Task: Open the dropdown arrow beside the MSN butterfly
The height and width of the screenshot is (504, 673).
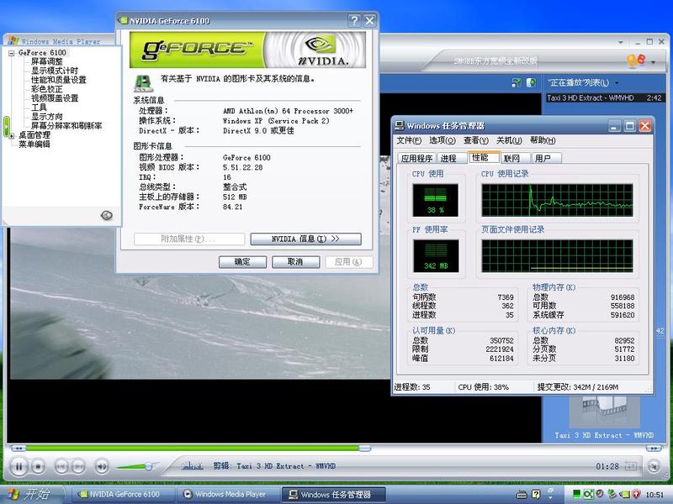Action: [x=654, y=62]
